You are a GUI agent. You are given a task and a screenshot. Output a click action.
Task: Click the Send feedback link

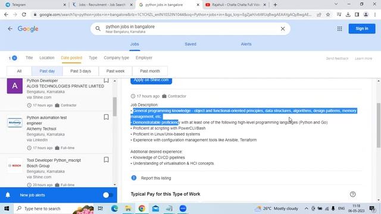point(337,58)
